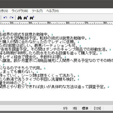Open the partially visible 表示(V) menu
This screenshot has height=113, width=113.
(4, 11)
